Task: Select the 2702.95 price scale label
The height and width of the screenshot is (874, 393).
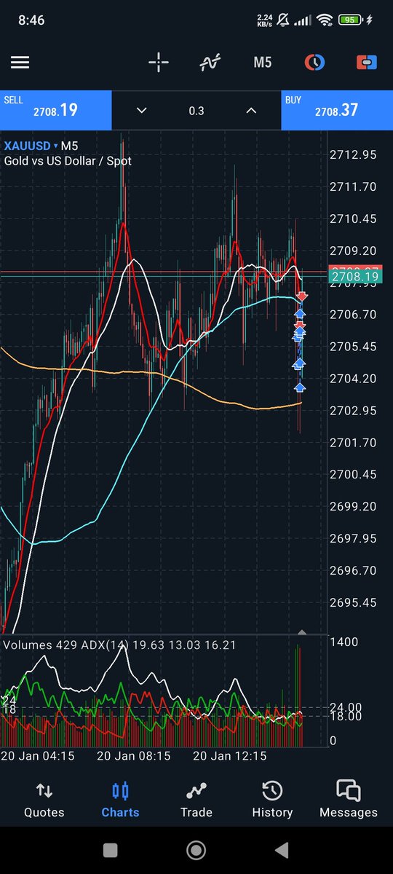Action: (353, 410)
